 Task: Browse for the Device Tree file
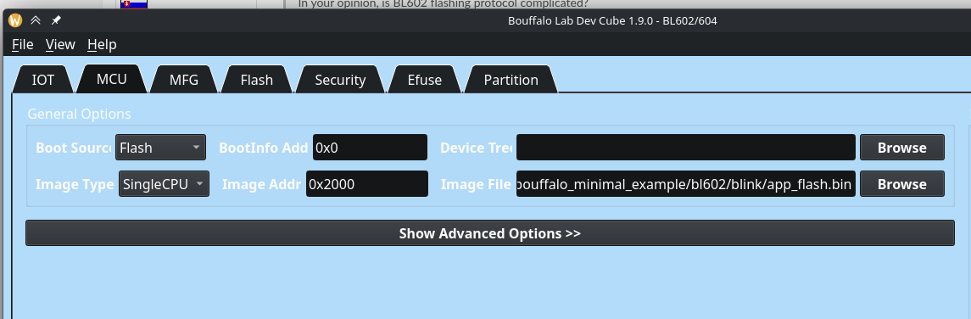click(901, 148)
